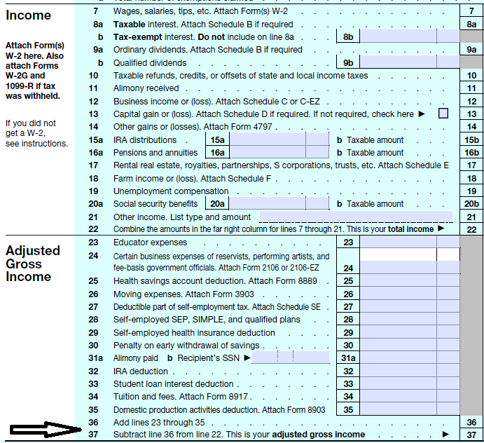Click the "total income" line 22 text
484x443 pixels.
[x=411, y=229]
